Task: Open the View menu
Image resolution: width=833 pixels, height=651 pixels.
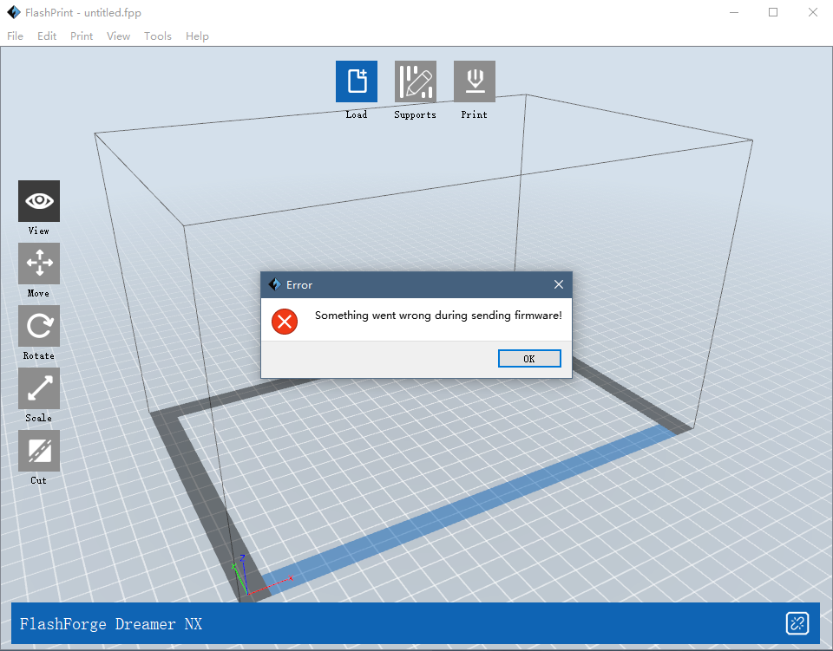Action: coord(118,36)
